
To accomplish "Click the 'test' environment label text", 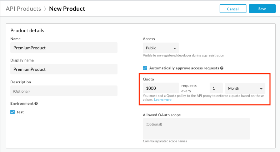I will point(20,112).
